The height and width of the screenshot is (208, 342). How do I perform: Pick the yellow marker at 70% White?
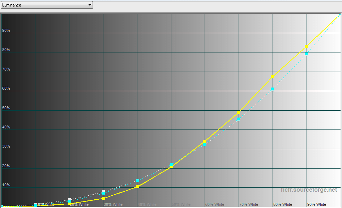[x=238, y=113]
